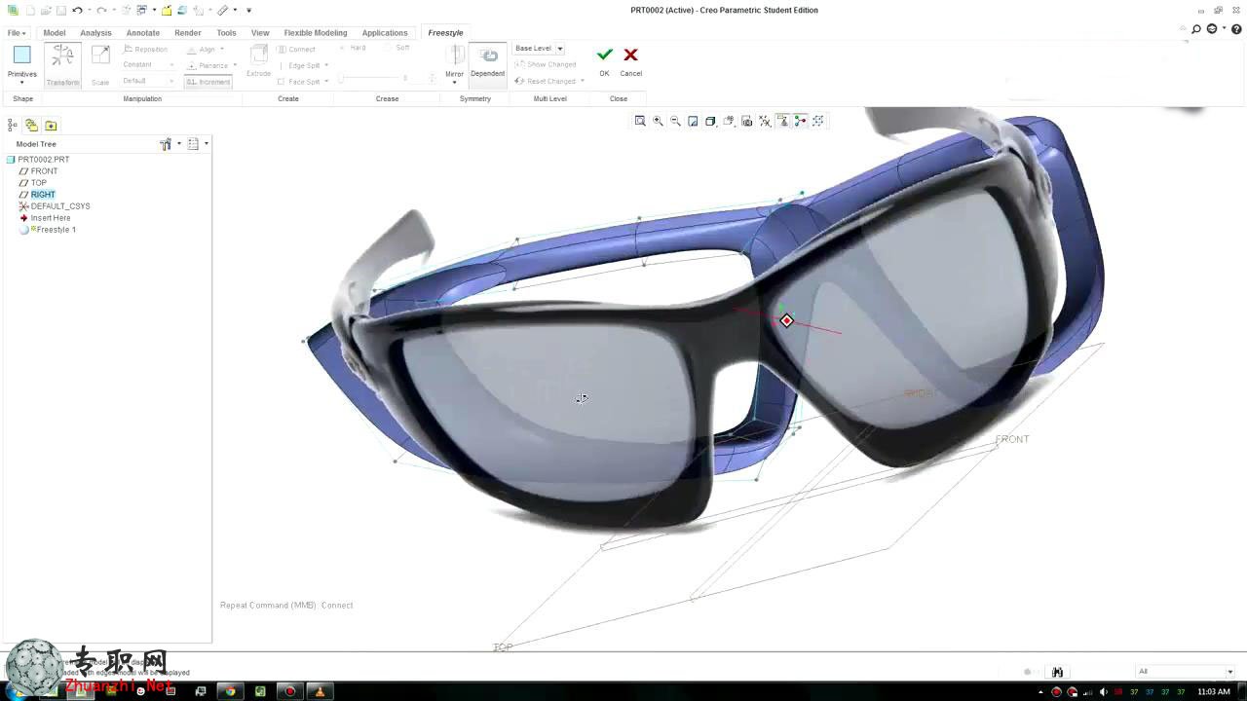Viewport: 1247px width, 701px height.
Task: Click the New file icon in quick access toolbar
Action: (30, 10)
